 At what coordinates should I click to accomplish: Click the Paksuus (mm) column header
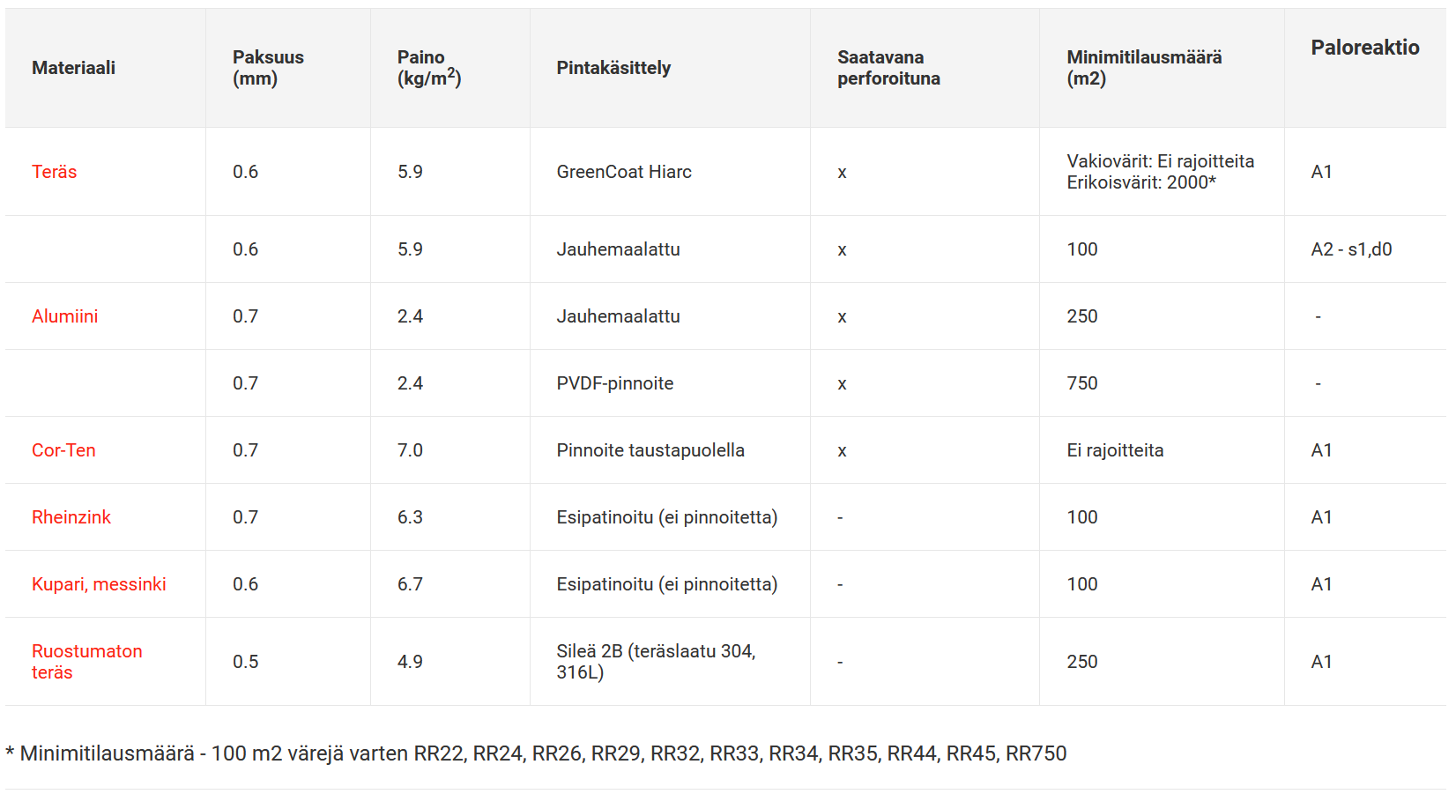(268, 68)
